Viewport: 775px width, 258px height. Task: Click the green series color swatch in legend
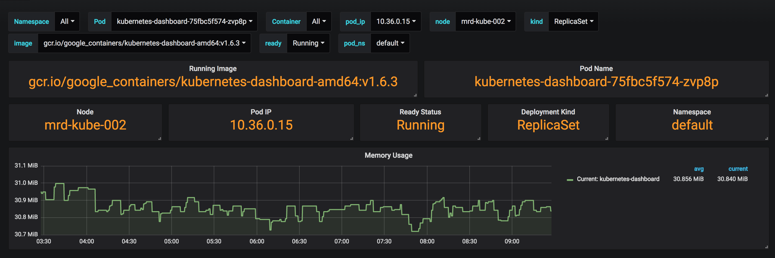point(570,180)
